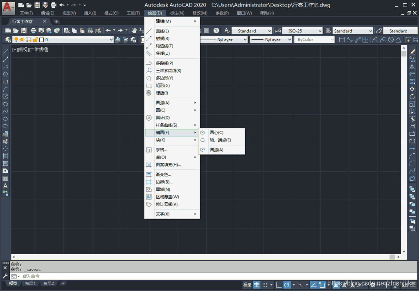Click the Help question mark icon
This screenshot has height=291, width=419.
tap(216, 31)
